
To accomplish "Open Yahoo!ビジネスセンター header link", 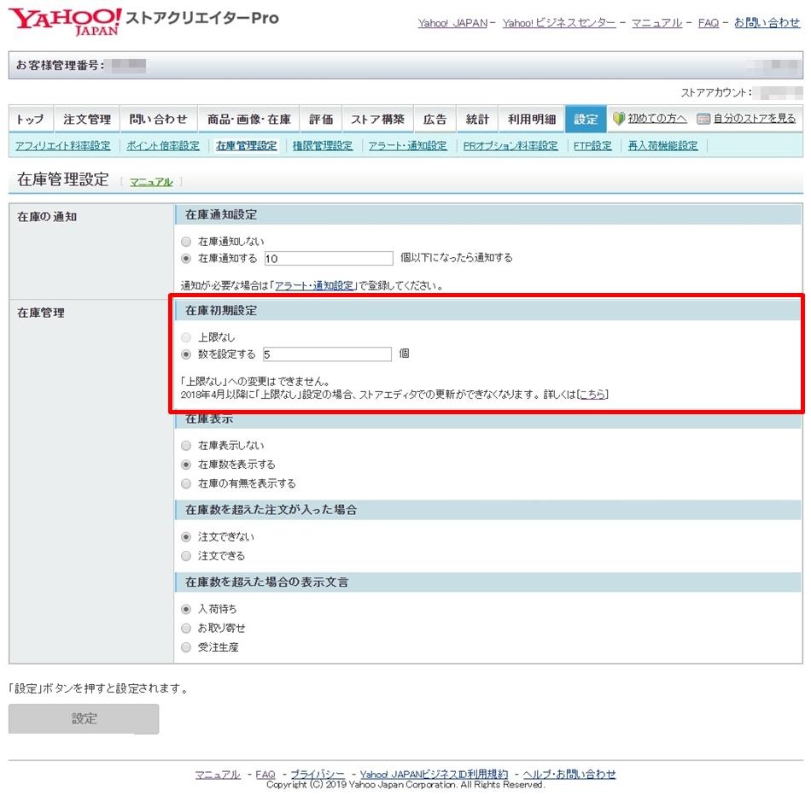I will pyautogui.click(x=559, y=23).
